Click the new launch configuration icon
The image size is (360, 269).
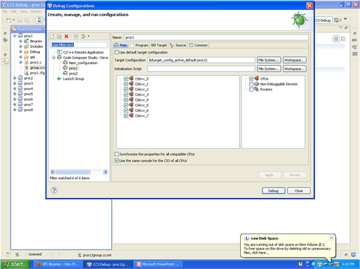(52, 36)
